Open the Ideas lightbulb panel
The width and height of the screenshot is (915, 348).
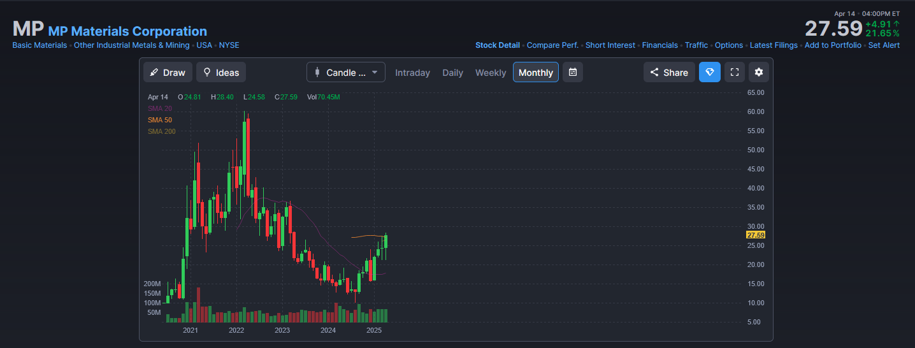point(221,73)
